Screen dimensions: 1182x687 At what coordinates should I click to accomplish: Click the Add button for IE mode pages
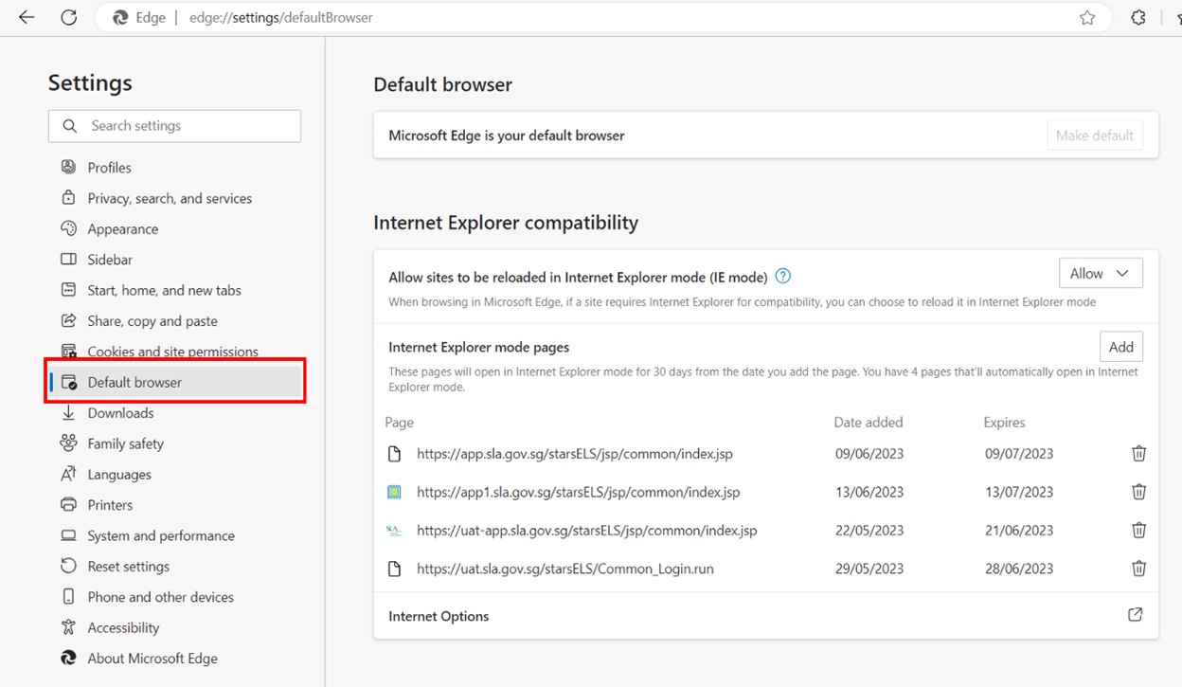pyautogui.click(x=1121, y=347)
